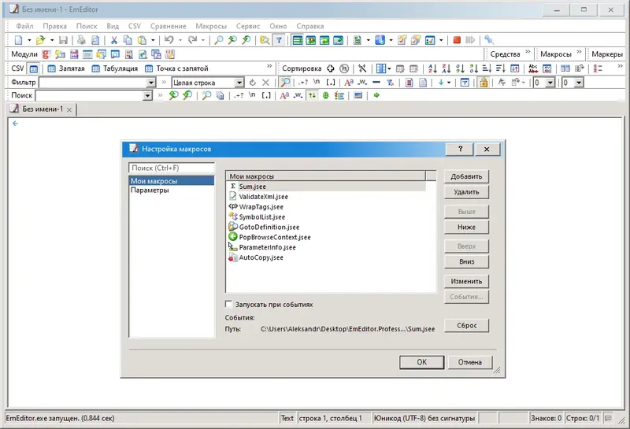
Task: Click the blue back arrow in editor area
Action: point(15,124)
